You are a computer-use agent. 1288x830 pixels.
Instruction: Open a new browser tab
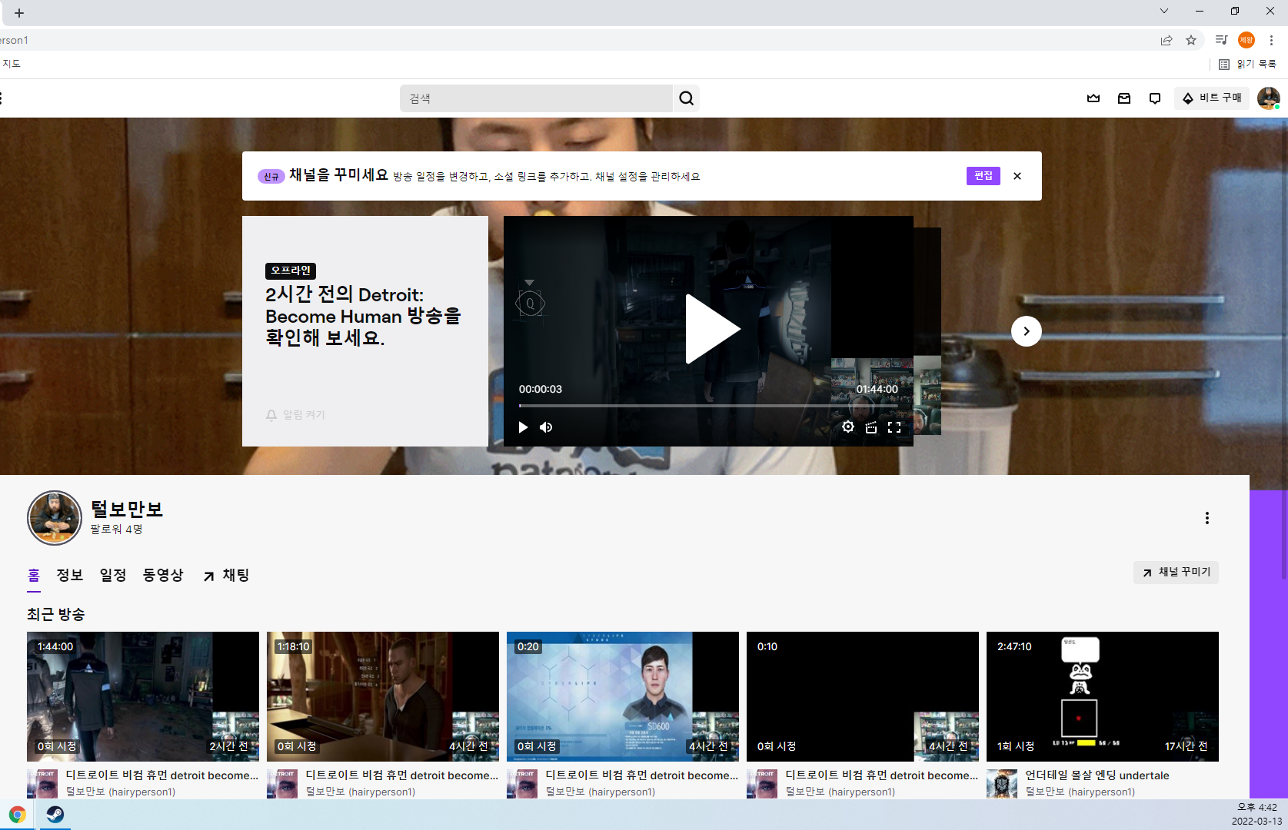(19, 13)
